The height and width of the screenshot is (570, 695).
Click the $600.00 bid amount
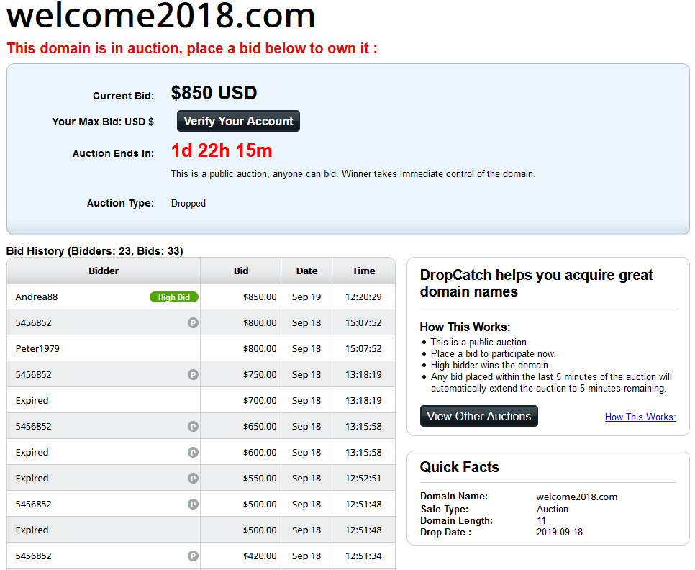pyautogui.click(x=260, y=452)
